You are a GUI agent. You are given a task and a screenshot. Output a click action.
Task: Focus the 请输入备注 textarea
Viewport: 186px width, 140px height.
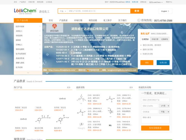[x=155, y=120]
